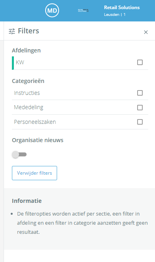Open the MD user avatar menu
This screenshot has width=155, height=262.
(52, 11)
